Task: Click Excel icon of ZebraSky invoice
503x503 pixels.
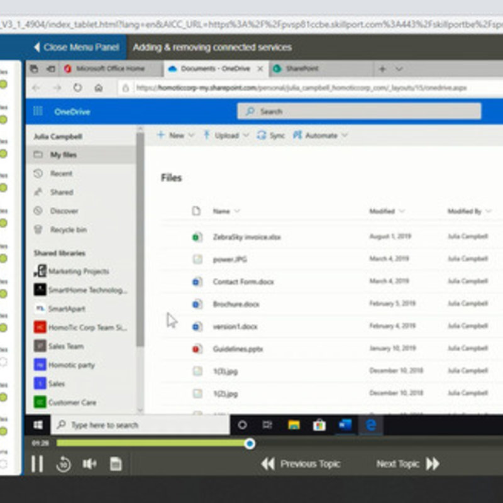Action: pos(197,237)
